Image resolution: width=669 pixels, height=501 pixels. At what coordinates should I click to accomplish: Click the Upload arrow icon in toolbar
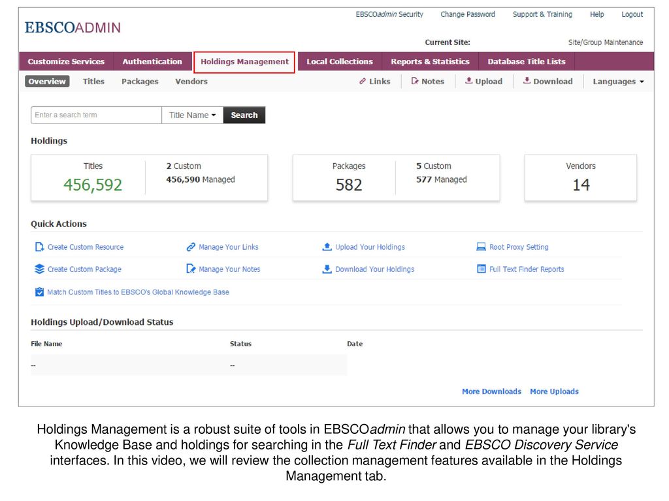point(468,80)
